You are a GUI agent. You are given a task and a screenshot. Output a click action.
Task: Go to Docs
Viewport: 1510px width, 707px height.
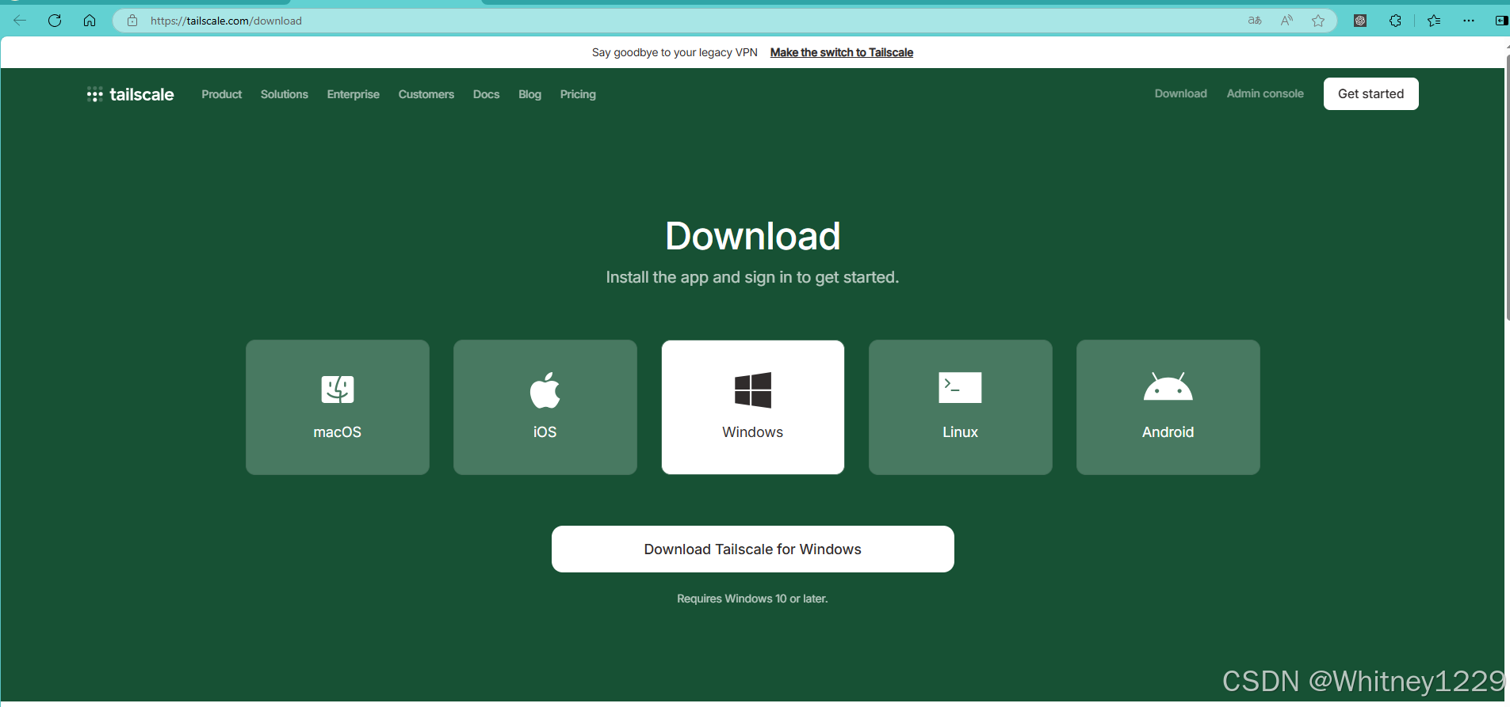click(x=487, y=94)
